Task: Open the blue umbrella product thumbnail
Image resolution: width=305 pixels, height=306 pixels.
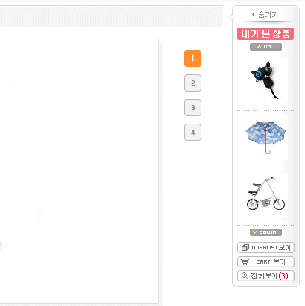Action: tap(265, 138)
